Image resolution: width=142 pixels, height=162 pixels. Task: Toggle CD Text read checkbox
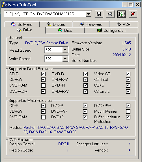(128, 80)
